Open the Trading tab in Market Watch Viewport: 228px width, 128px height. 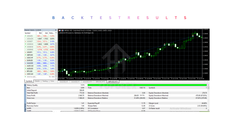(45, 81)
